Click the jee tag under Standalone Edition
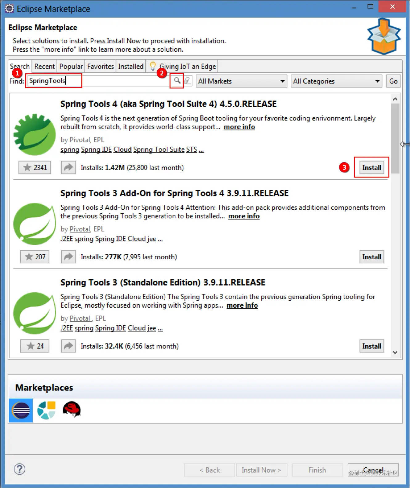The image size is (410, 488). click(152, 328)
